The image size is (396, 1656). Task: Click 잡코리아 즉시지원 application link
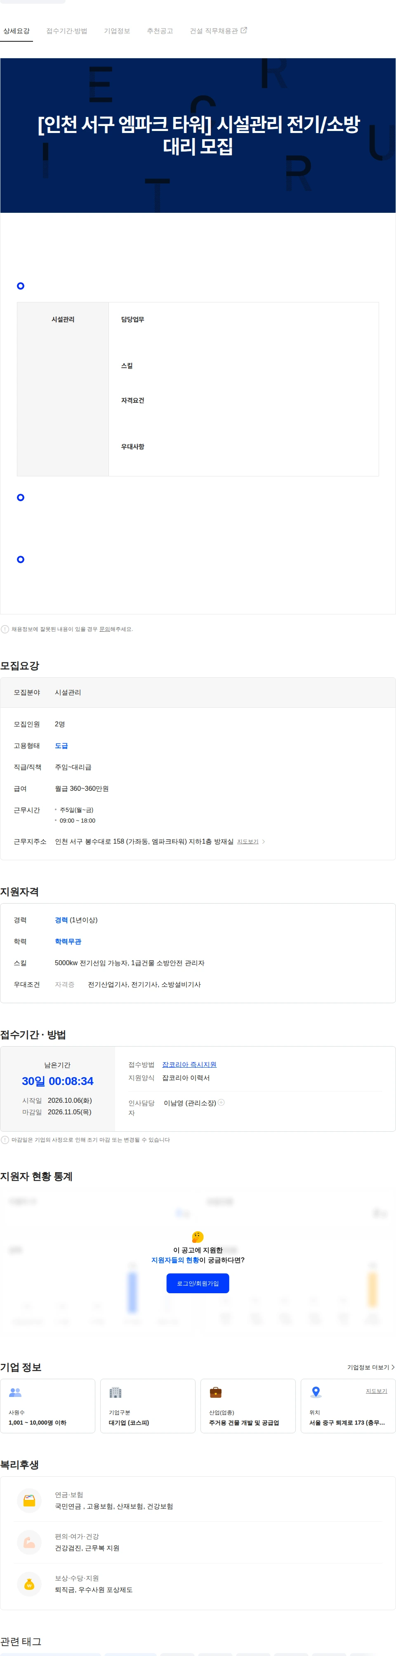189,1065
